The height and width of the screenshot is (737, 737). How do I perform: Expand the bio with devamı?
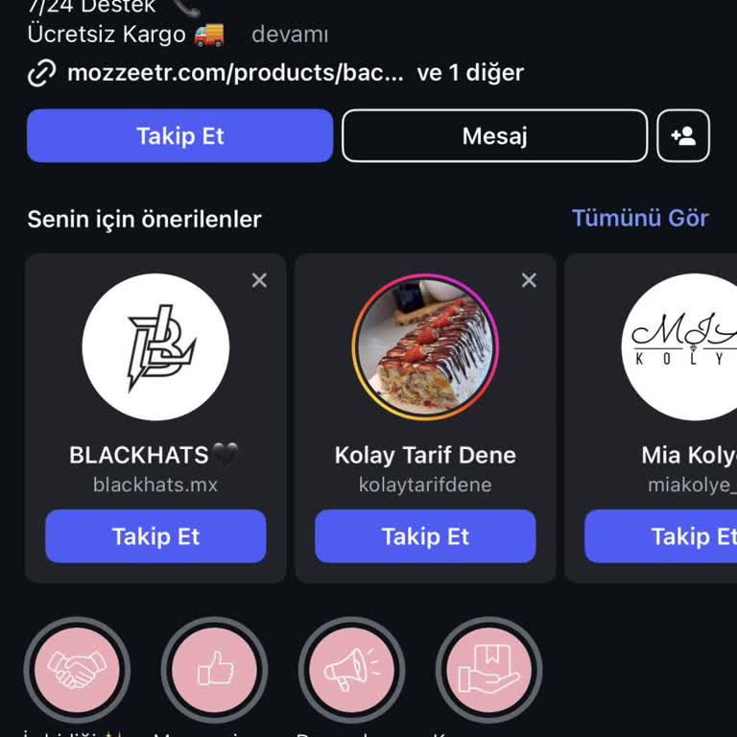point(290,35)
